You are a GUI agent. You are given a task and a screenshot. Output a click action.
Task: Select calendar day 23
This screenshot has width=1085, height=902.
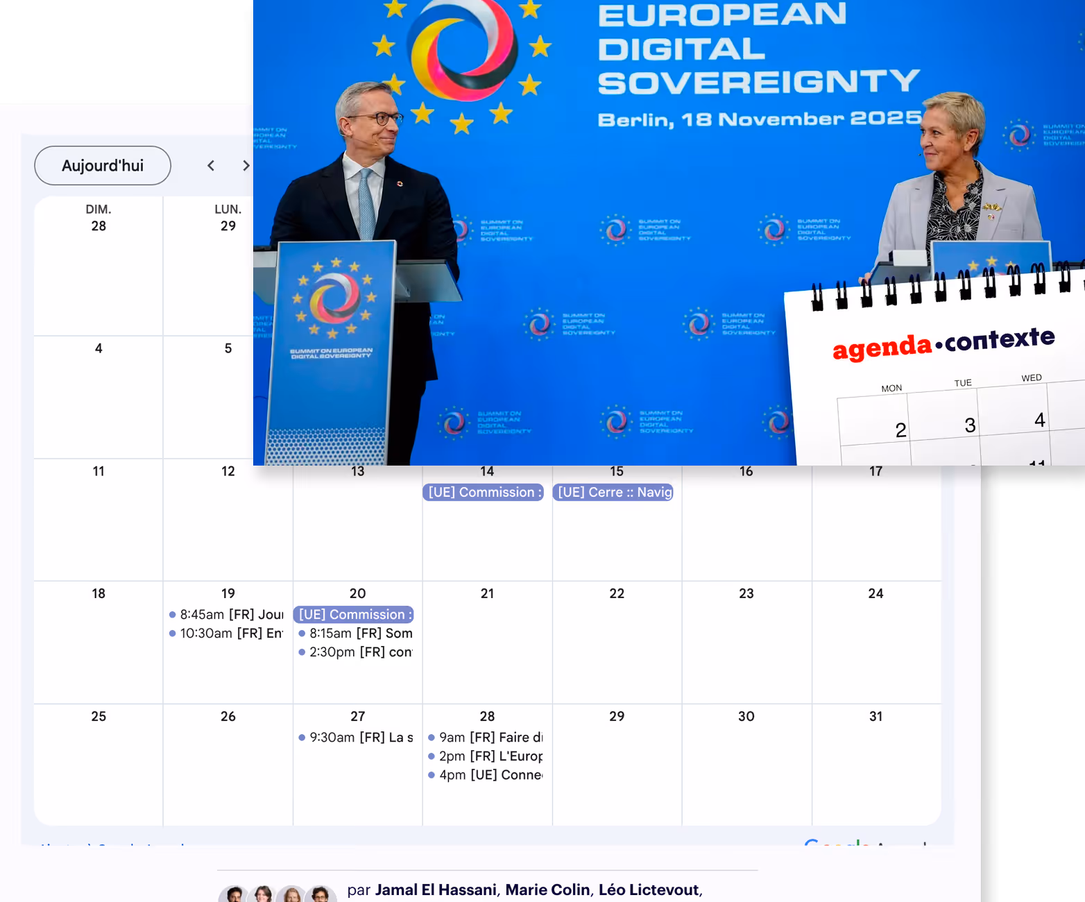click(746, 594)
